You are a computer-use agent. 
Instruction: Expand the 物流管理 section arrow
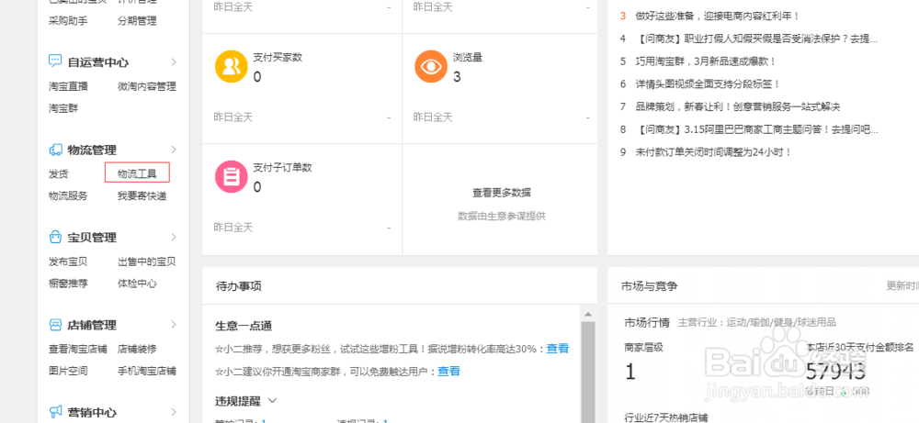pos(174,150)
